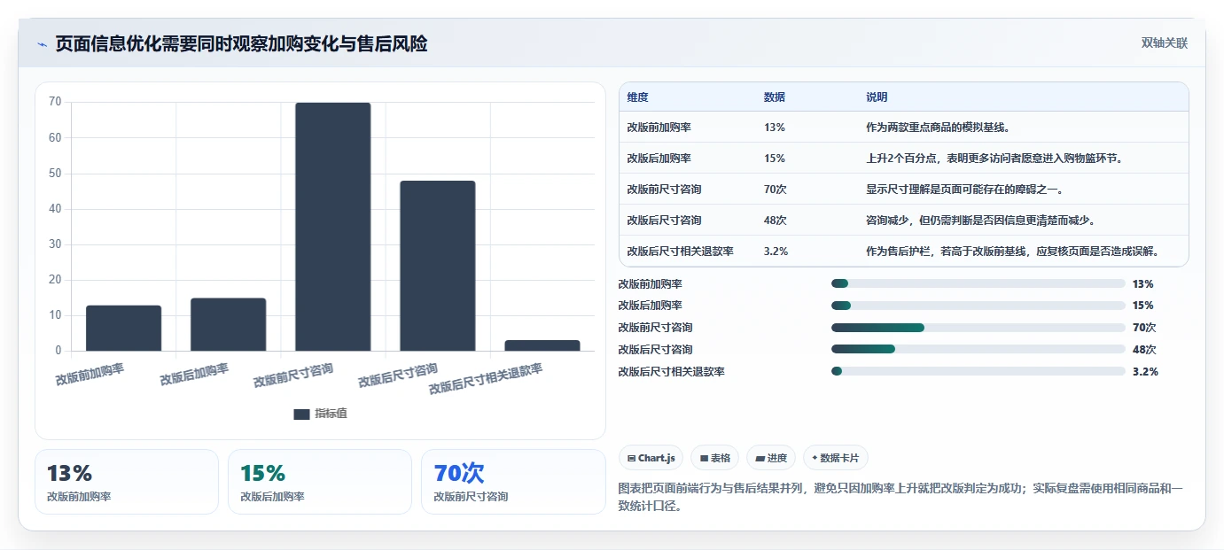Image resolution: width=1224 pixels, height=550 pixels.
Task: Click the 维度 column header
Action: coord(637,97)
